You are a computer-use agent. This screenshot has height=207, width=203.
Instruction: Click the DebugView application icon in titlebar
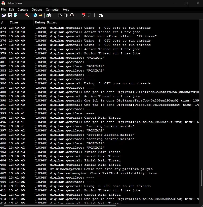pos(3,3)
